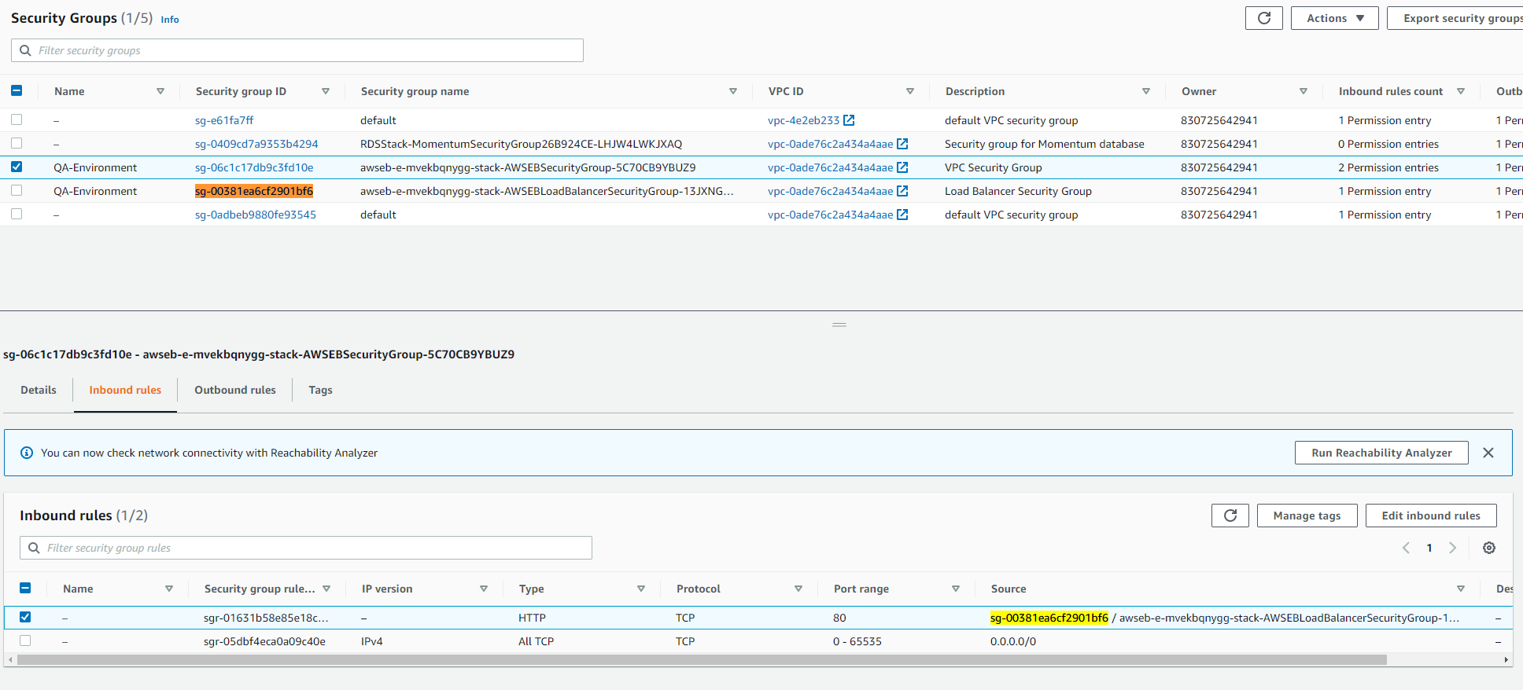Open external VPC link icon in sg-06c1c17db9c3fd10e row
Viewport: 1523px width, 690px height.
click(902, 167)
